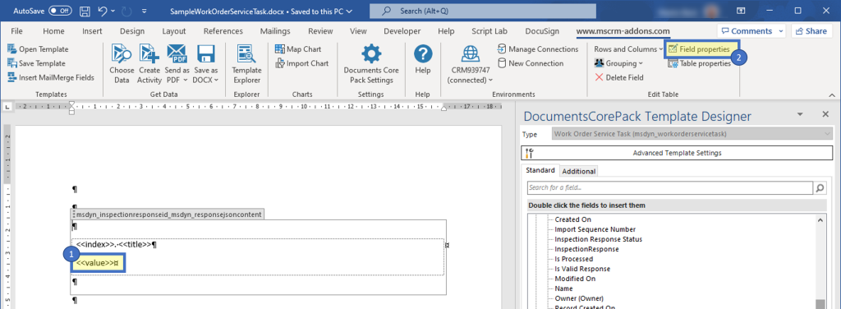The width and height of the screenshot is (841, 309).
Task: Open the file save location dropdown in title
Action: 350,11
